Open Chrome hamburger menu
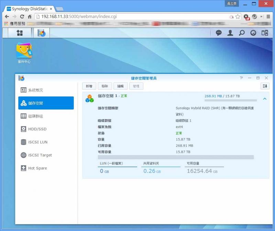The width and height of the screenshot is (275, 231). click(268, 16)
